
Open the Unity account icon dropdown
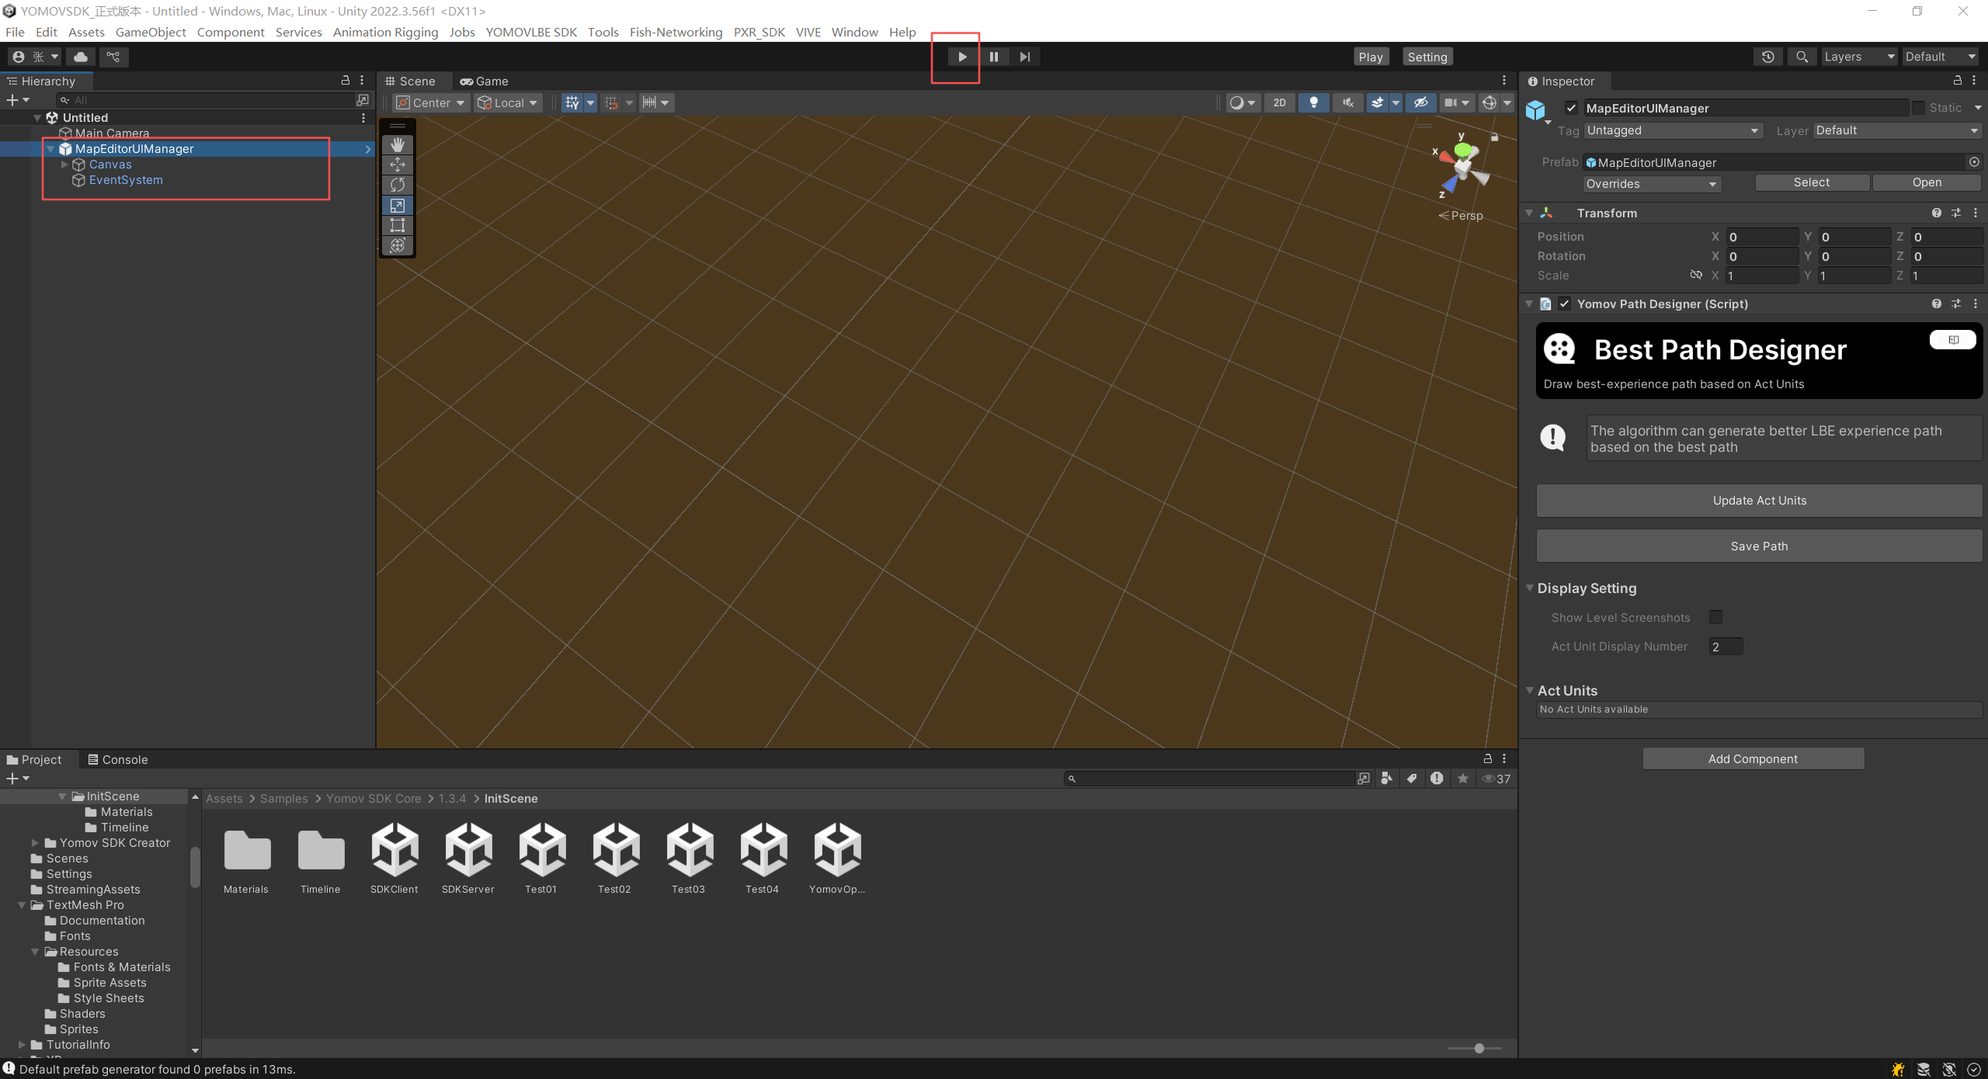35,57
